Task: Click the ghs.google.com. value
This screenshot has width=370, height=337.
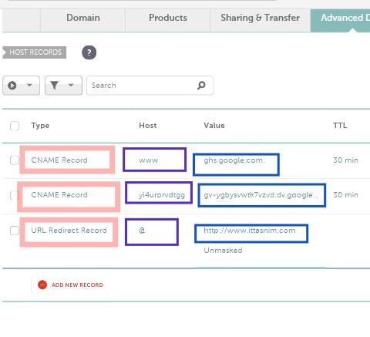Action: pyautogui.click(x=234, y=160)
